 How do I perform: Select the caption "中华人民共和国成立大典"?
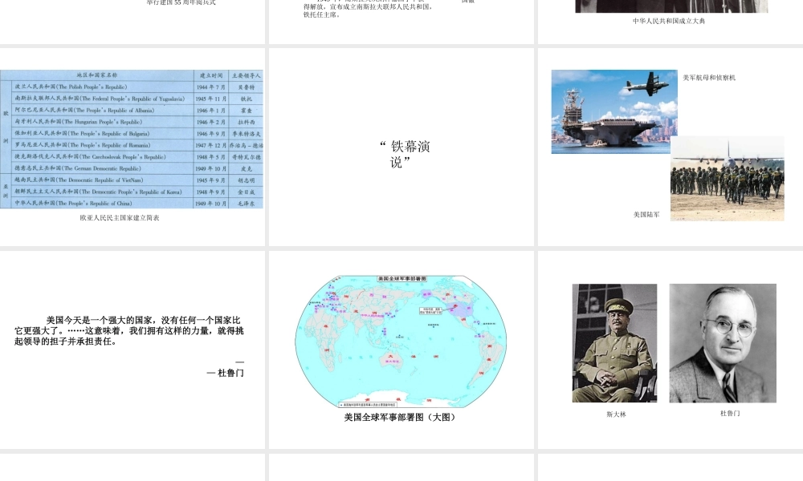[x=669, y=21]
